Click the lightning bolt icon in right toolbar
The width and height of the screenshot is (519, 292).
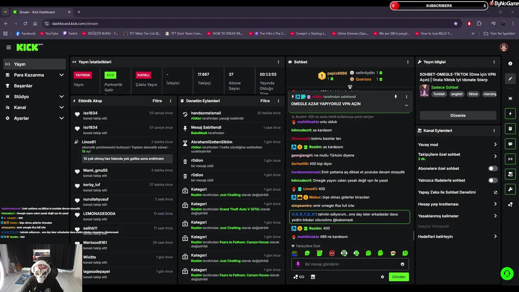(x=510, y=114)
